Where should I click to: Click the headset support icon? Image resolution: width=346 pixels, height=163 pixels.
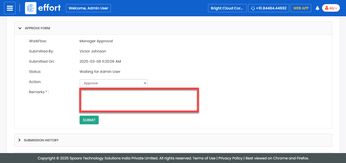point(253,8)
